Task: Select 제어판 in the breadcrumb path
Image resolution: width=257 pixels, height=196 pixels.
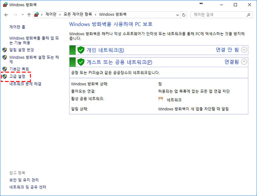Action: (x=51, y=14)
